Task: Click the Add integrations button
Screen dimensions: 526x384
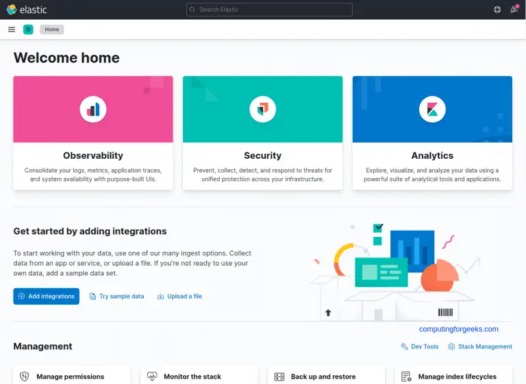Action: (46, 296)
